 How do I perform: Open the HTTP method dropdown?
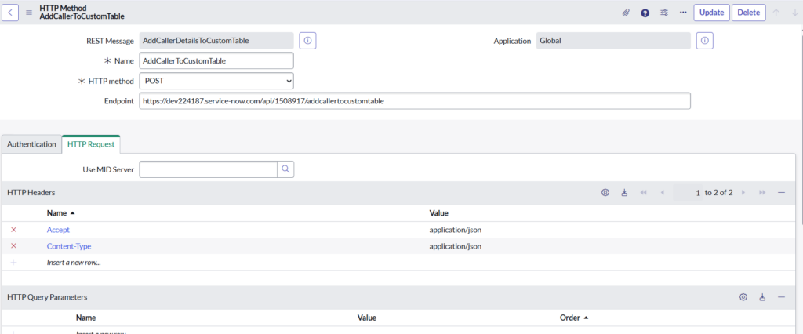[x=216, y=81]
